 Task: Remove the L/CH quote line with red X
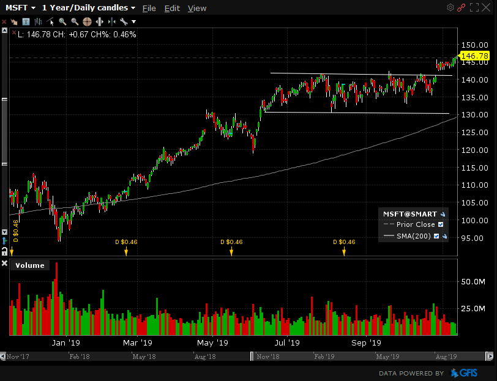pyautogui.click(x=13, y=32)
